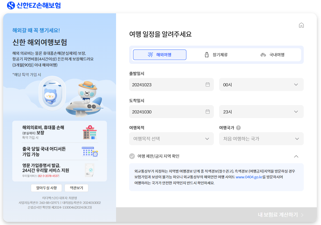Click the 사업자등록번호 footer line
The height and width of the screenshot is (225, 321).
[x=60, y=203]
